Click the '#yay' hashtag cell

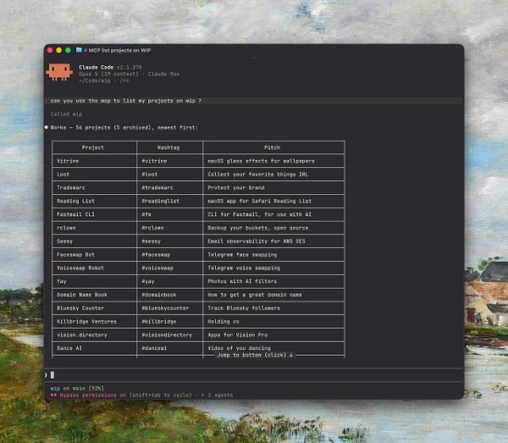point(147,281)
